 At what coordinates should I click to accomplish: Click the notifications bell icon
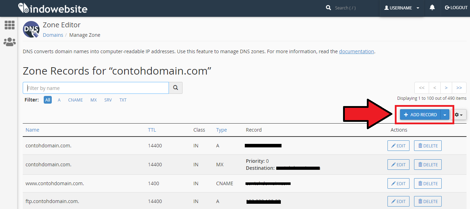click(432, 8)
